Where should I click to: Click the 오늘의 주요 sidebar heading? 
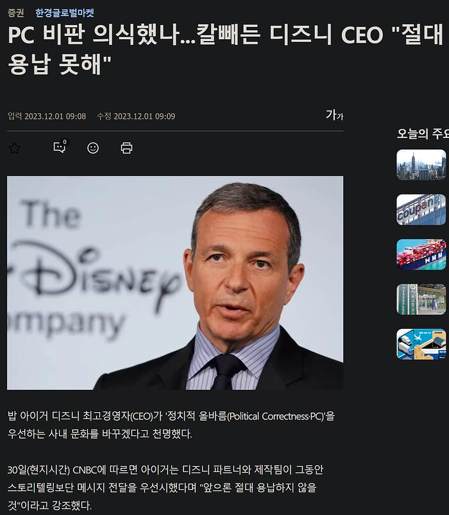point(423,134)
